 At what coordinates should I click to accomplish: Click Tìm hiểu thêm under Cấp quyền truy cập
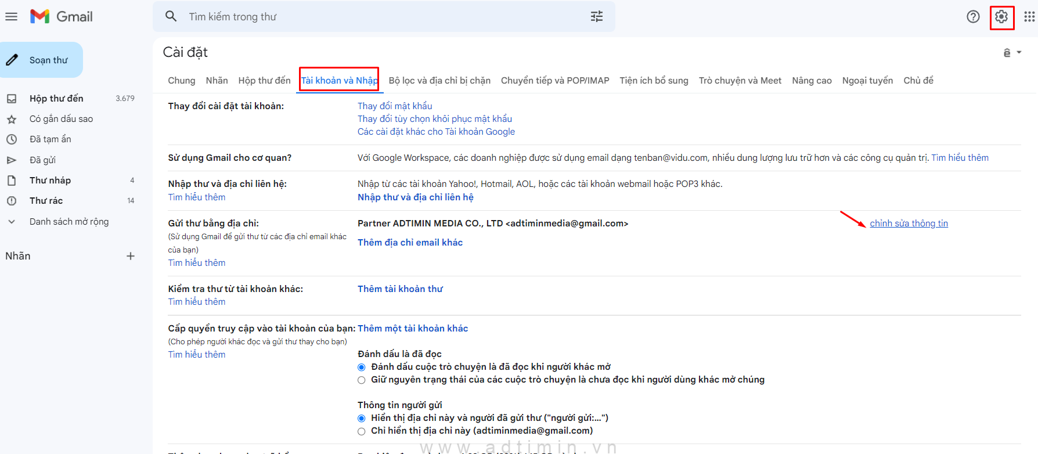pyautogui.click(x=197, y=355)
